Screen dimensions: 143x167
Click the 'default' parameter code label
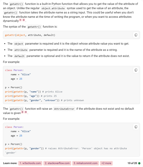19,56
